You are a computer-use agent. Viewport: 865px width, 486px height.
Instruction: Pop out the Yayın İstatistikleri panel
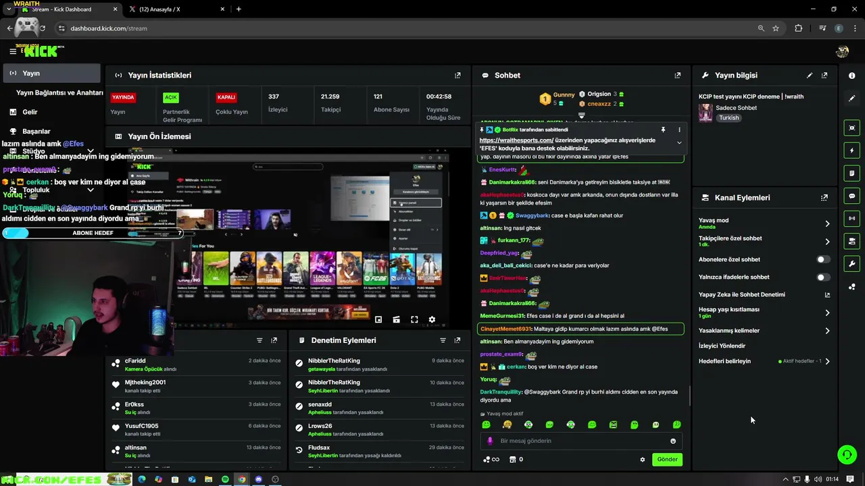(x=458, y=76)
